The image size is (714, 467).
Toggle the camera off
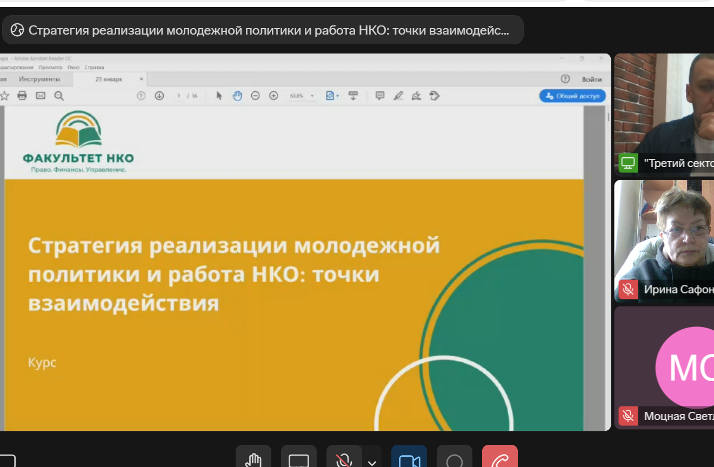pos(409,459)
